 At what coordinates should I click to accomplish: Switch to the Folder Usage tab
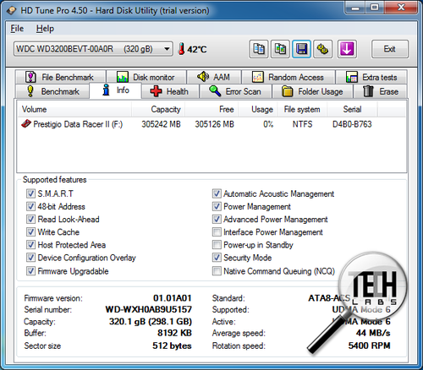pos(313,91)
